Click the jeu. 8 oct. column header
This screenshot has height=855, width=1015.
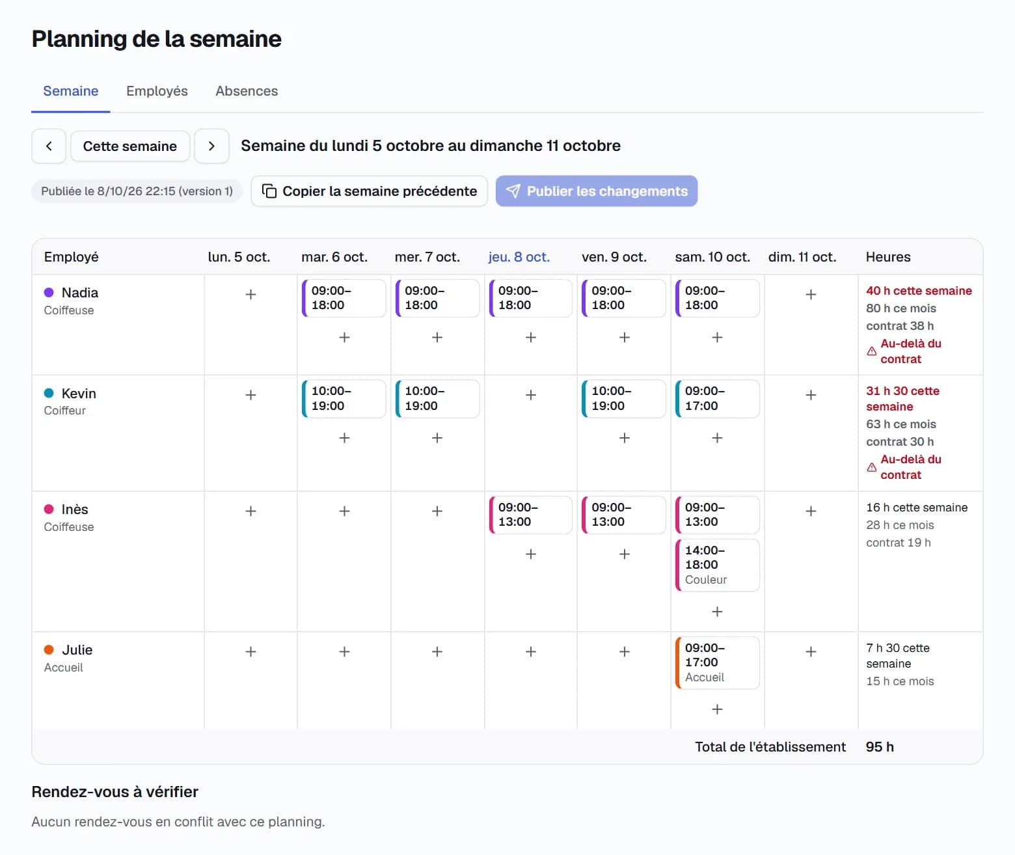pos(519,257)
